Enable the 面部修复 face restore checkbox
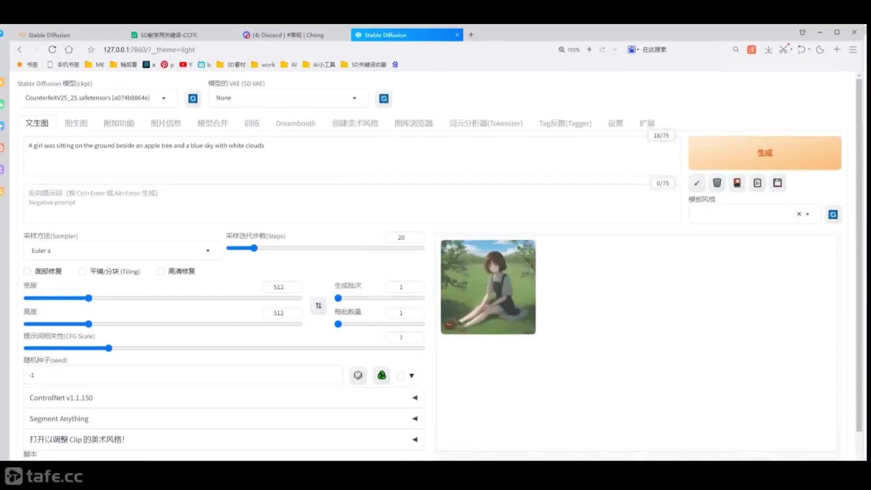Image resolution: width=871 pixels, height=490 pixels. point(27,271)
